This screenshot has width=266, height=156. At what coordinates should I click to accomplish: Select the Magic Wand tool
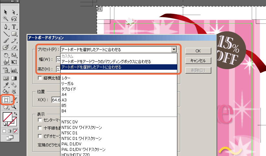[x=6, y=18]
